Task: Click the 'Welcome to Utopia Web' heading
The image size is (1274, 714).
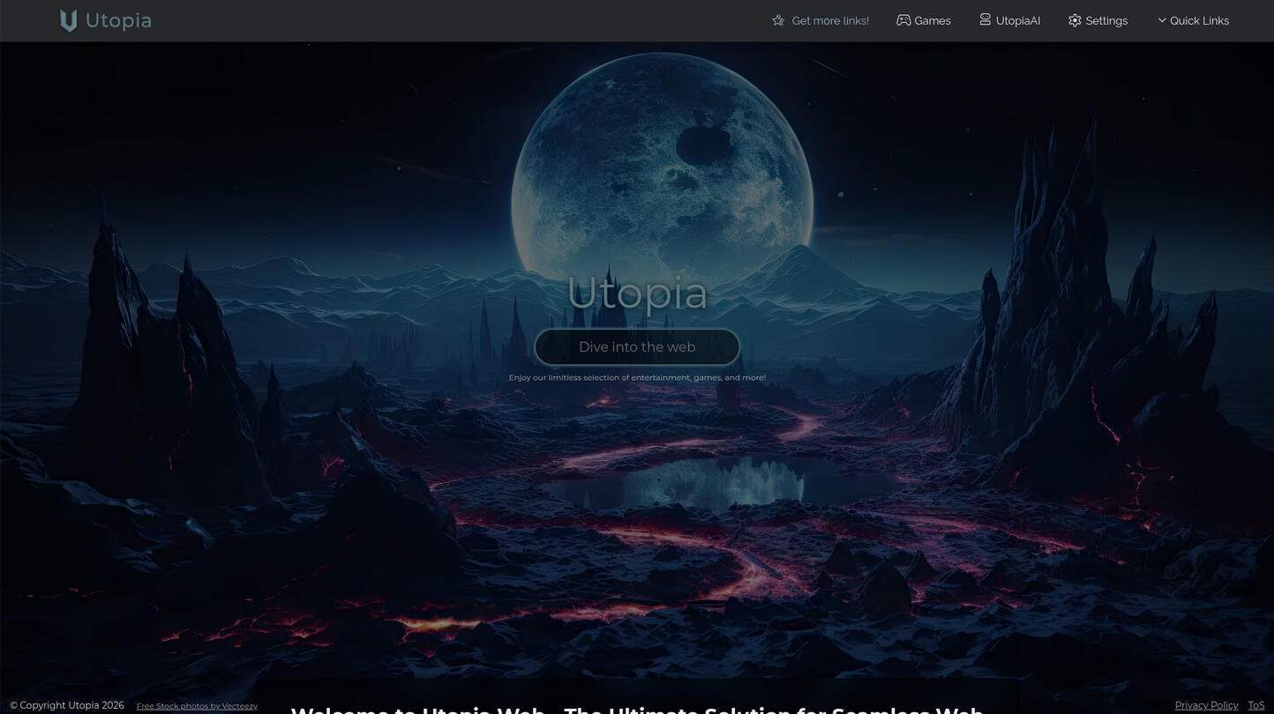Action: click(636, 710)
